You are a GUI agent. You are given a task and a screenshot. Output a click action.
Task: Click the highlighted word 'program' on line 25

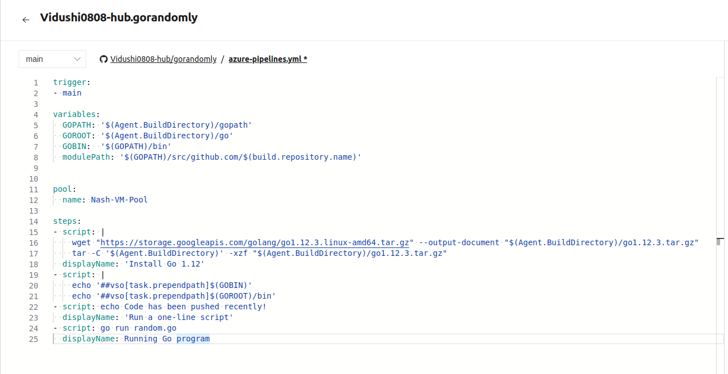click(193, 339)
